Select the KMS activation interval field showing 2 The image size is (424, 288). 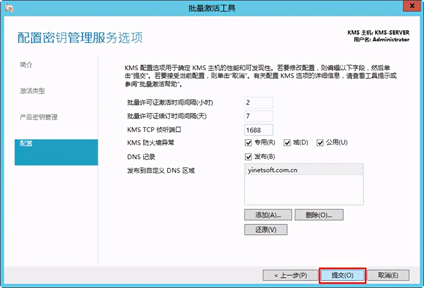(x=258, y=102)
